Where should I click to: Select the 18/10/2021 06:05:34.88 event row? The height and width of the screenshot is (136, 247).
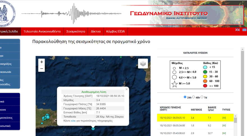(x=195, y=125)
